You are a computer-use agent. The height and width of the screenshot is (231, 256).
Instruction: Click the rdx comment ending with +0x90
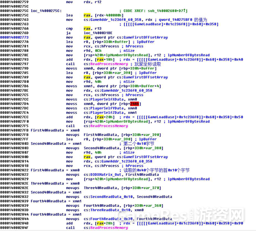tap(183, 223)
